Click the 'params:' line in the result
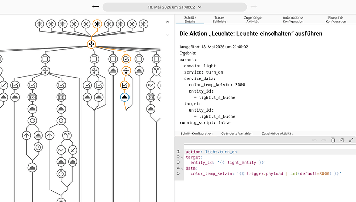The height and width of the screenshot is (202, 356). pos(187,60)
